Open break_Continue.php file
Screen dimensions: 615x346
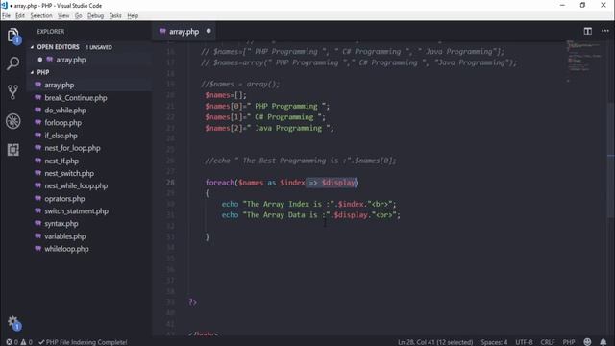point(76,98)
